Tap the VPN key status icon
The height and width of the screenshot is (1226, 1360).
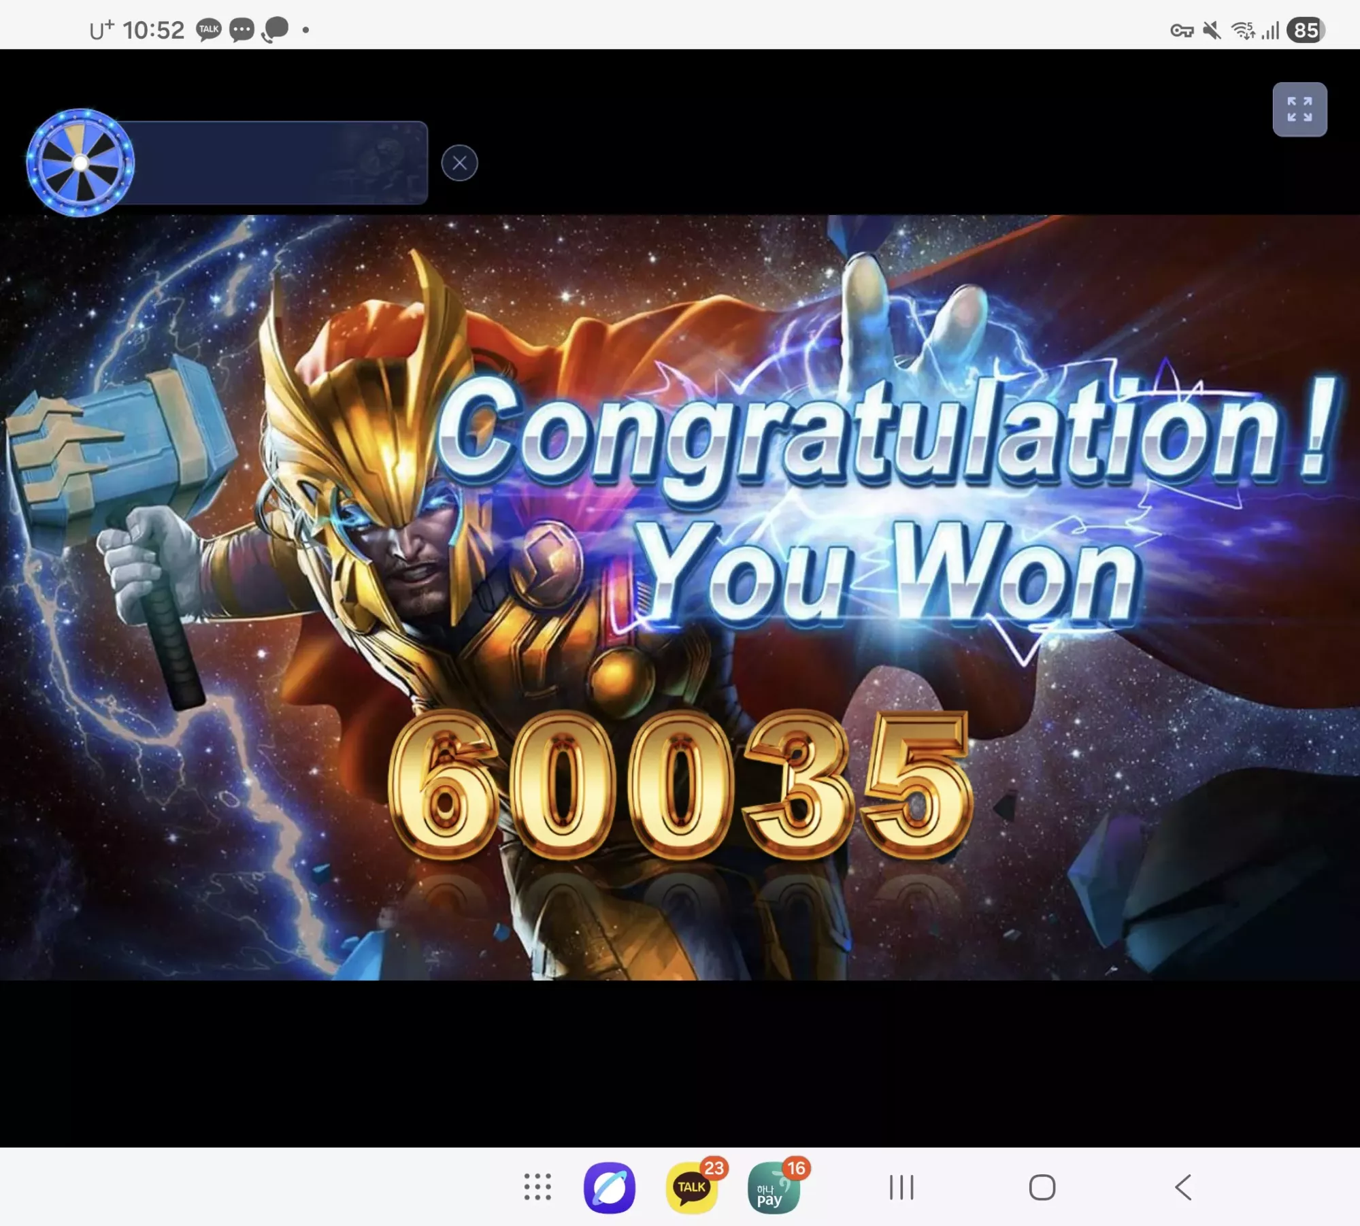(x=1182, y=31)
